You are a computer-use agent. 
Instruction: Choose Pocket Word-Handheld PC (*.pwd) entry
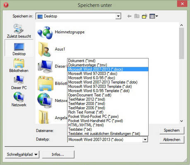pyautogui.click(x=108, y=121)
